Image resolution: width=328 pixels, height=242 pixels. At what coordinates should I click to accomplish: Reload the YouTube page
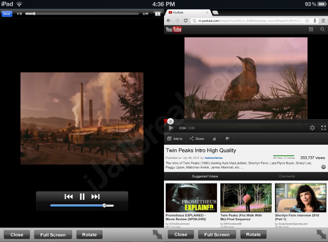[185, 20]
